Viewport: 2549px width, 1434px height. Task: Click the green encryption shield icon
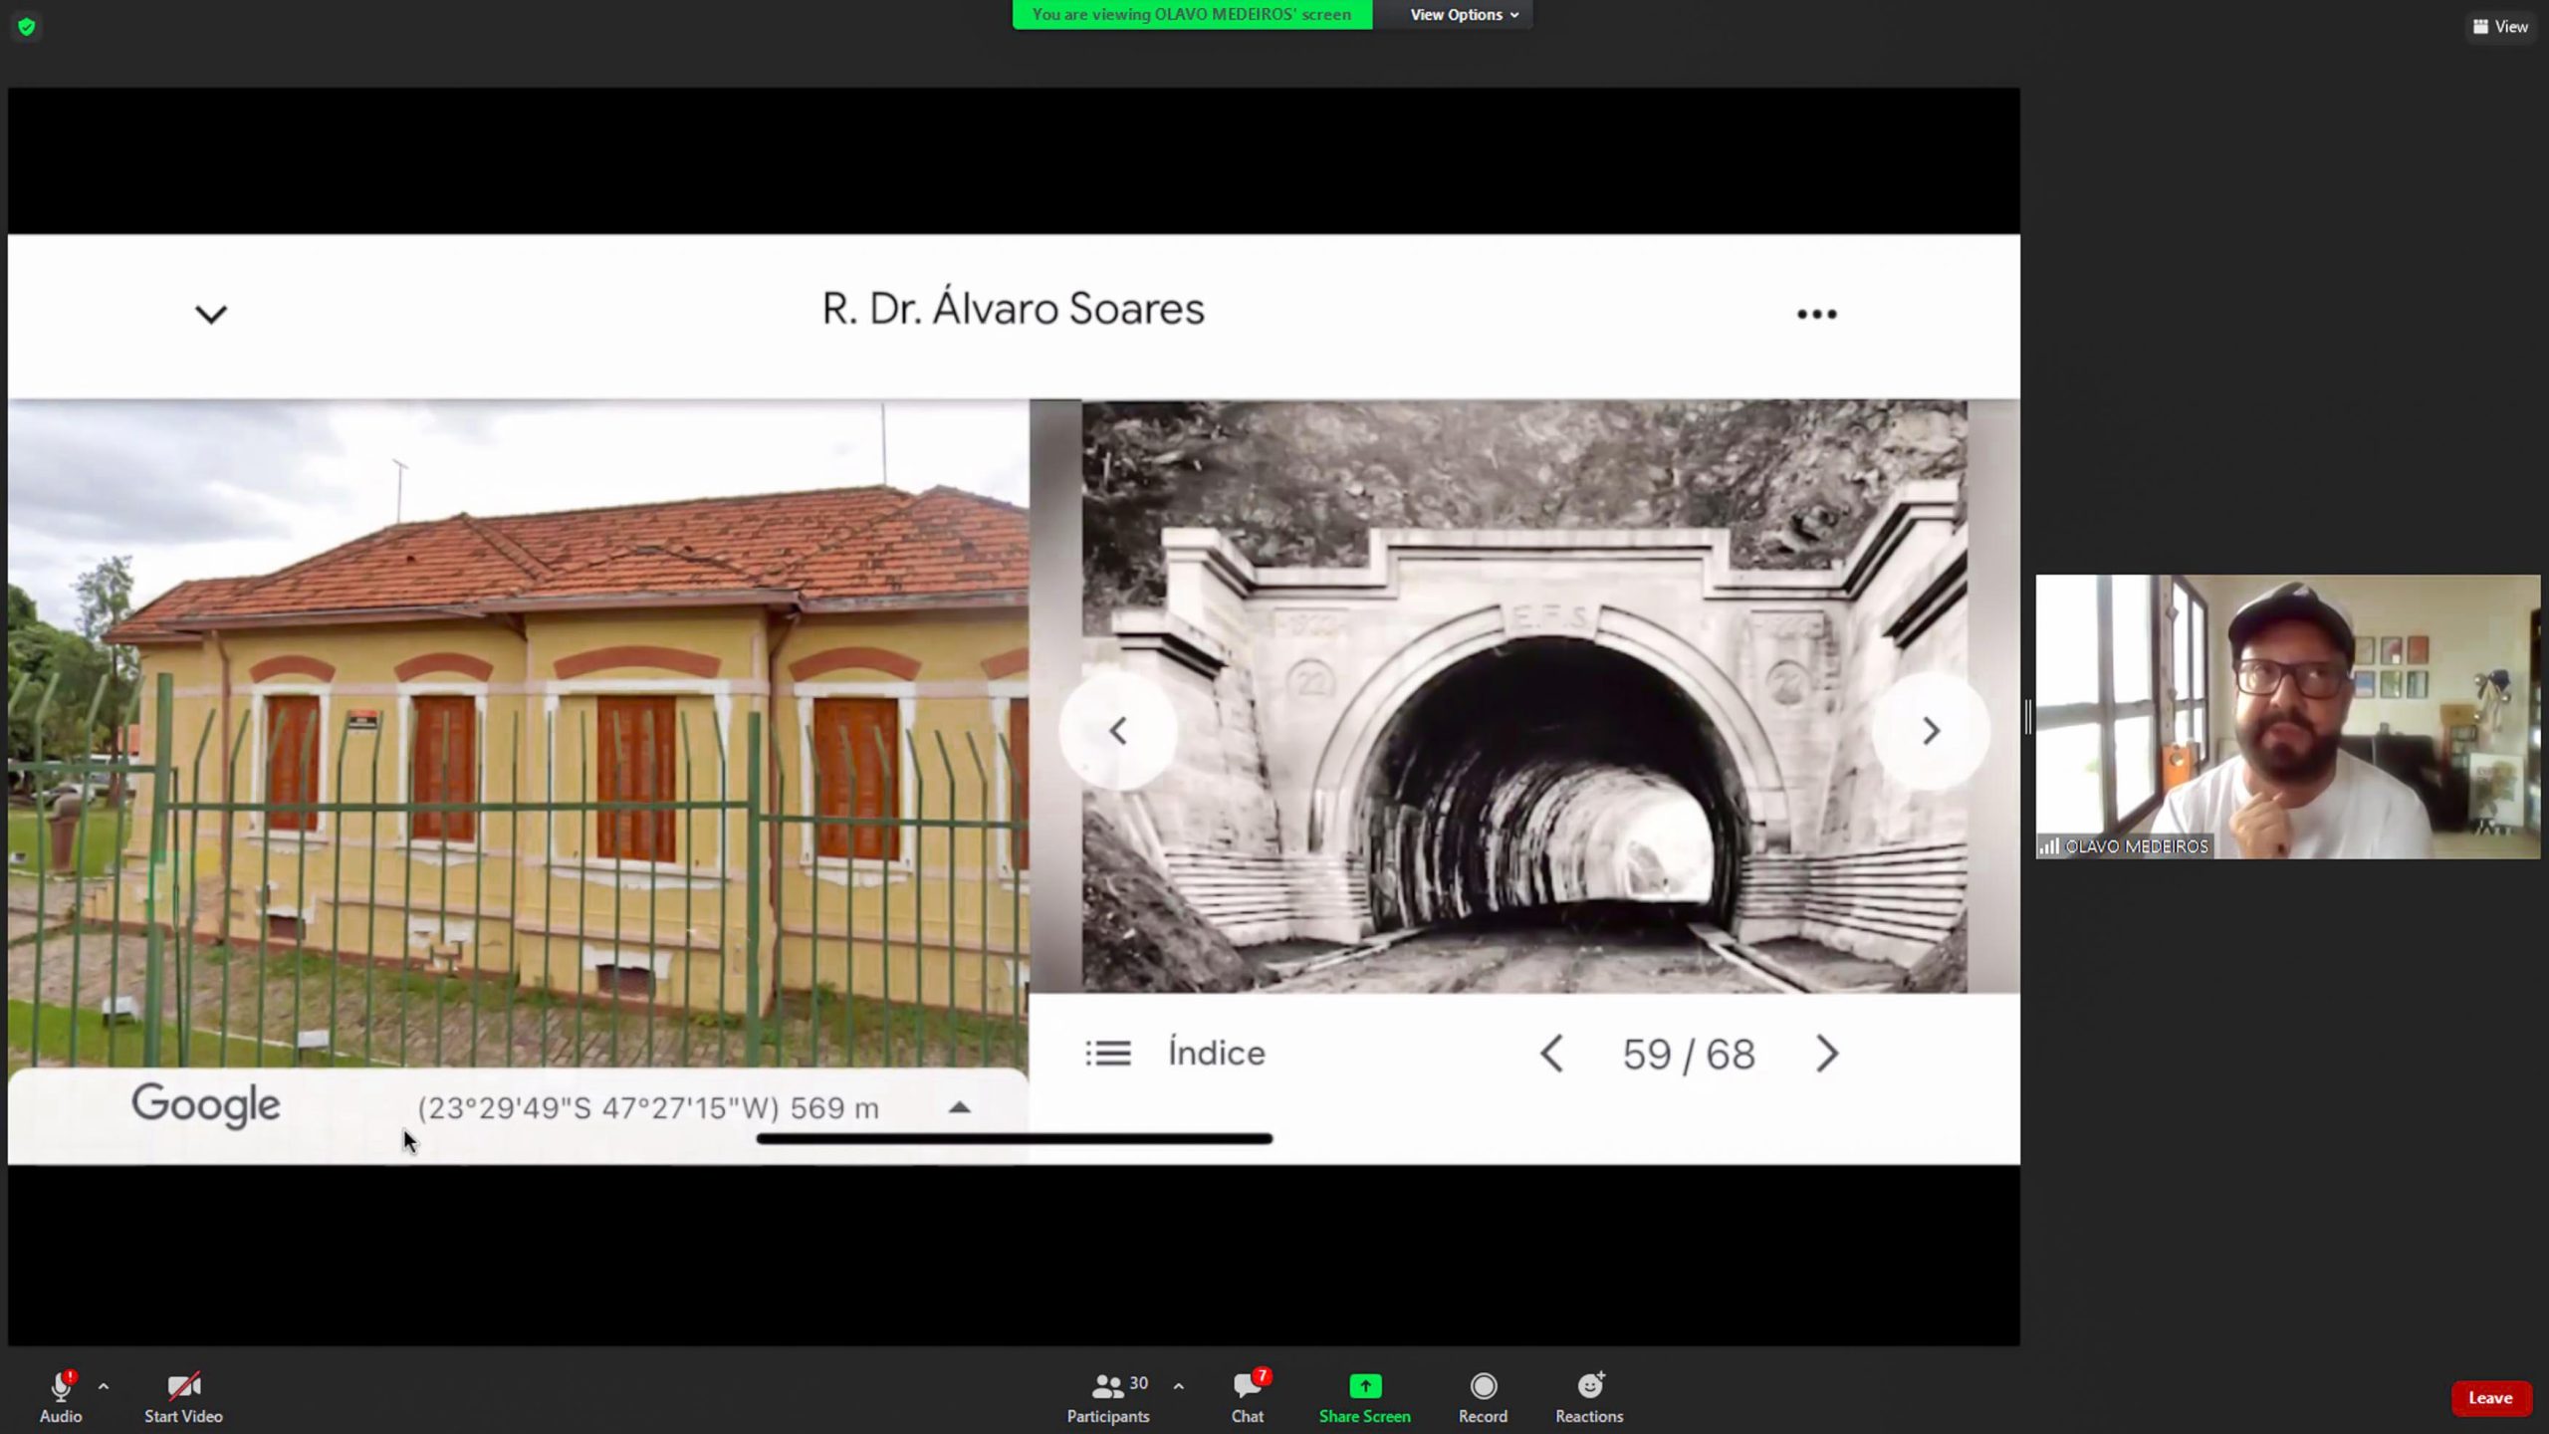pos(27,27)
